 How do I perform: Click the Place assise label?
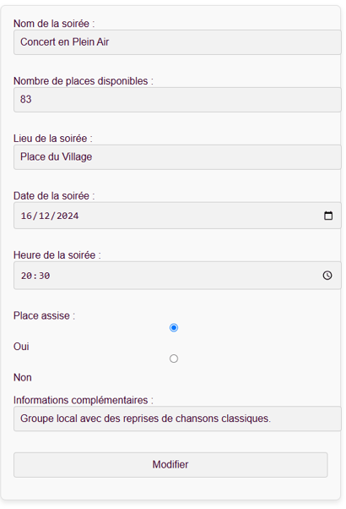[x=44, y=315]
